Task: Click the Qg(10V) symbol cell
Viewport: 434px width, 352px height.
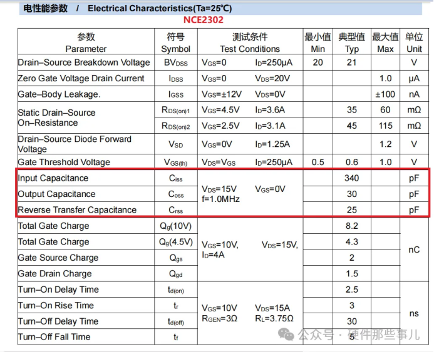Action: pos(176,226)
